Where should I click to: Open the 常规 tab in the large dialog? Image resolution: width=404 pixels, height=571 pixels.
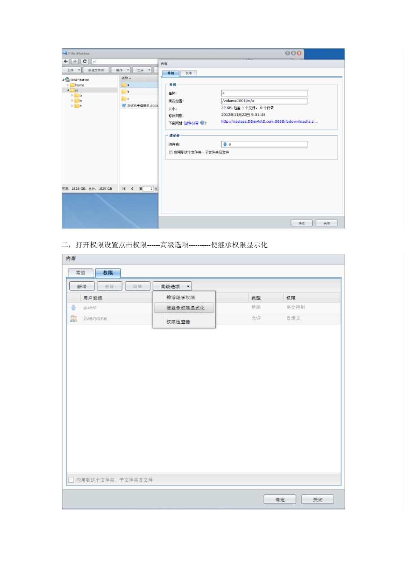[80, 273]
